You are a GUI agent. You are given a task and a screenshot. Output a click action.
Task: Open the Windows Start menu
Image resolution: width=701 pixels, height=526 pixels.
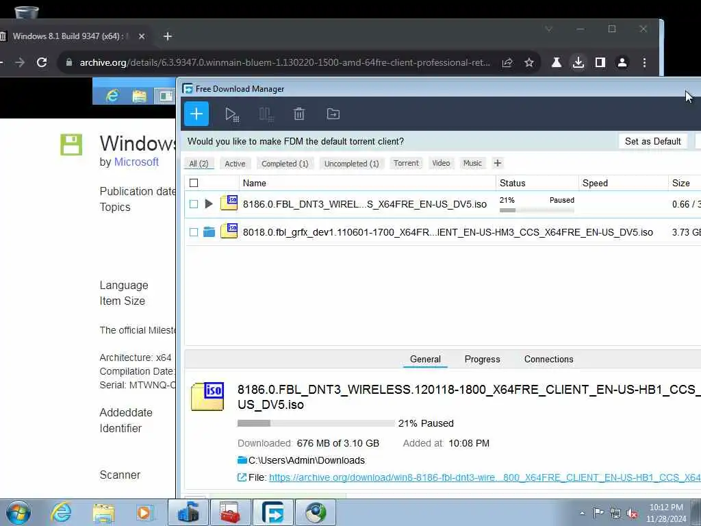click(x=18, y=512)
